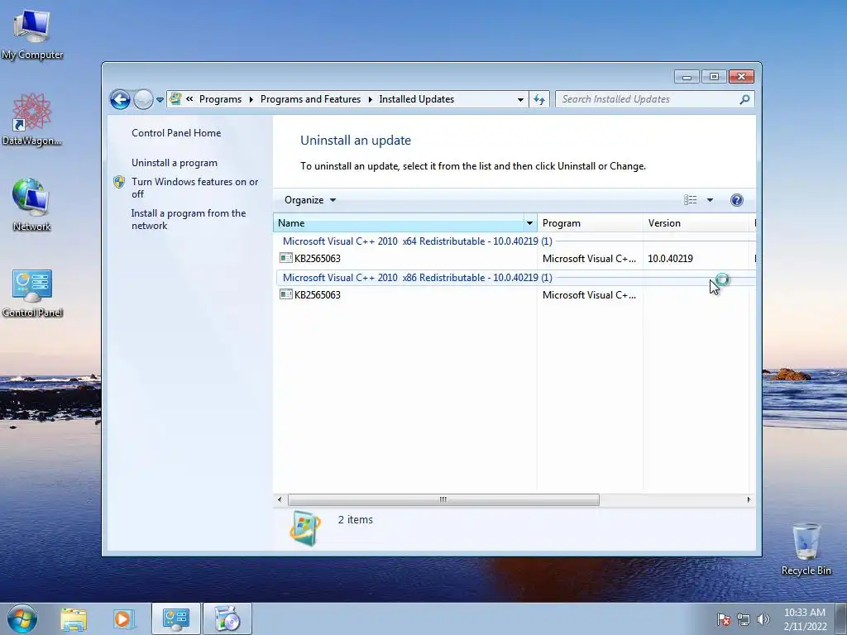Click the 10.0.40219 version cell
This screenshot has width=847, height=635.
pyautogui.click(x=670, y=259)
